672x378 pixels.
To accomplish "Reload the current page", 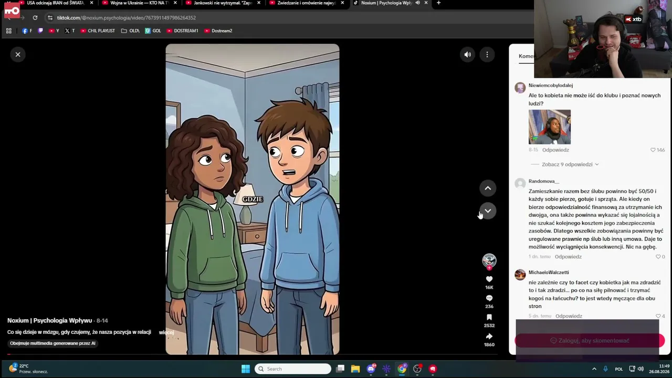I will click(x=35, y=18).
